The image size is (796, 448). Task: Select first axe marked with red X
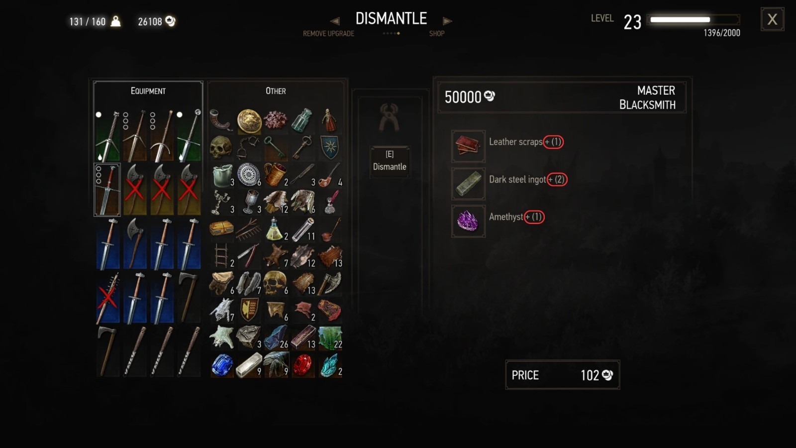135,190
